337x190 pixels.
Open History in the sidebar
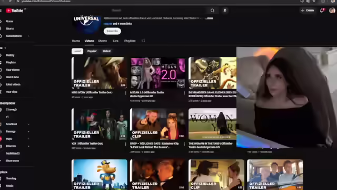(10, 55)
